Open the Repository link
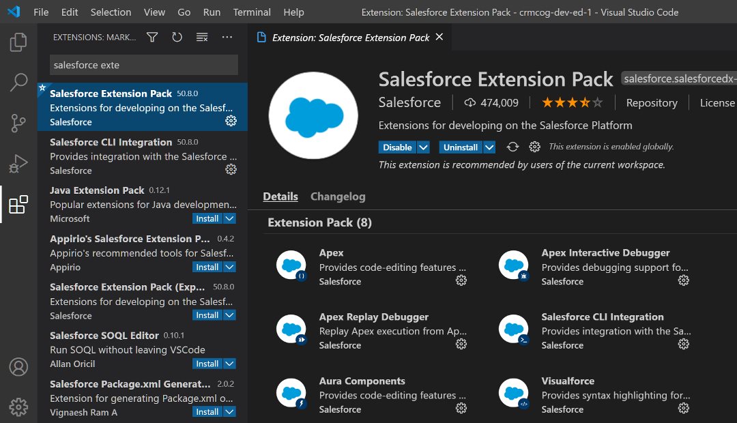This screenshot has width=737, height=423. click(652, 102)
